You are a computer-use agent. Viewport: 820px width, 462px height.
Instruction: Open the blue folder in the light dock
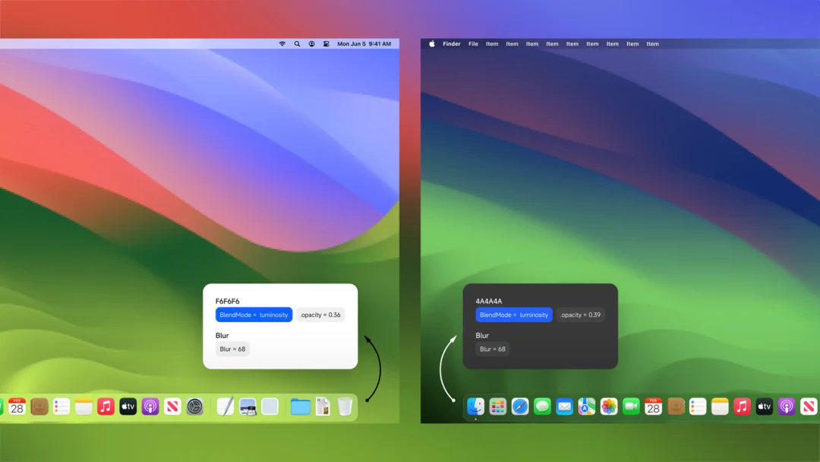pyautogui.click(x=301, y=407)
